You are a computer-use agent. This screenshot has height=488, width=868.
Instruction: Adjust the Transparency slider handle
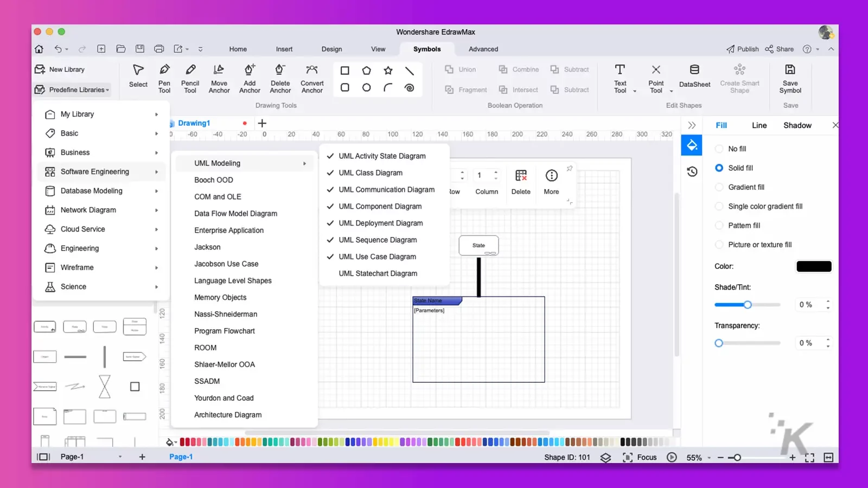point(719,343)
